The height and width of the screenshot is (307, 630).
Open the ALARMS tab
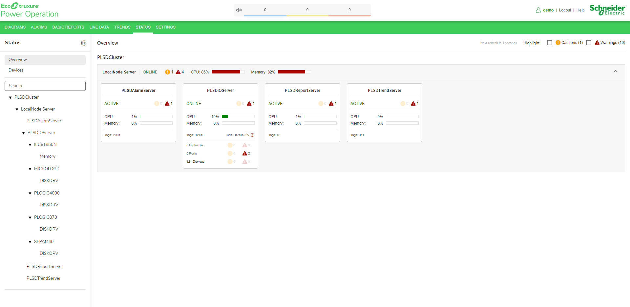click(39, 27)
